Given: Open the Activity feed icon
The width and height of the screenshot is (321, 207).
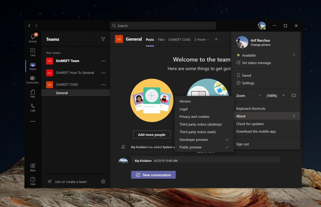Looking at the screenshot, I should coord(33,38).
